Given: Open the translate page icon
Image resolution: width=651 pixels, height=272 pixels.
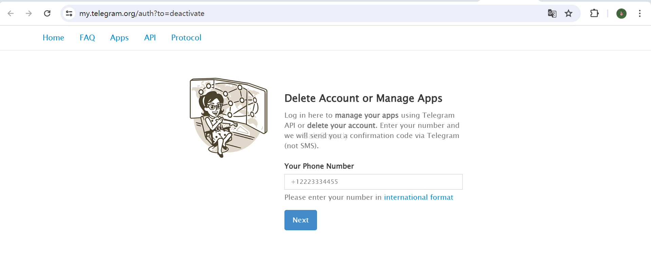Looking at the screenshot, I should 552,14.
